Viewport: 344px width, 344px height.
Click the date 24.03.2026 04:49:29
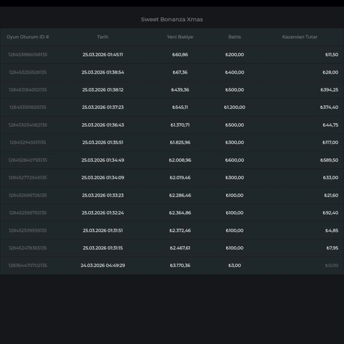(103, 265)
